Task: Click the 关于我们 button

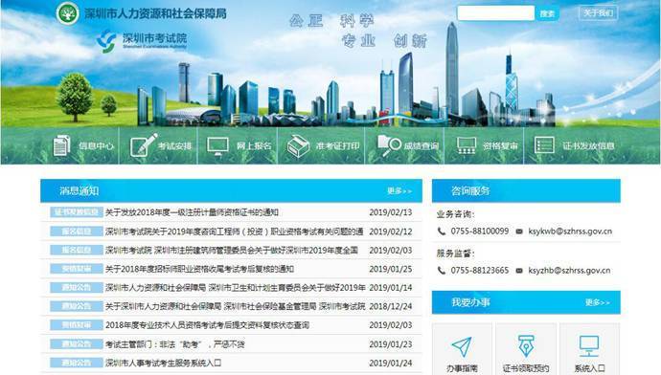Action: pos(598,13)
